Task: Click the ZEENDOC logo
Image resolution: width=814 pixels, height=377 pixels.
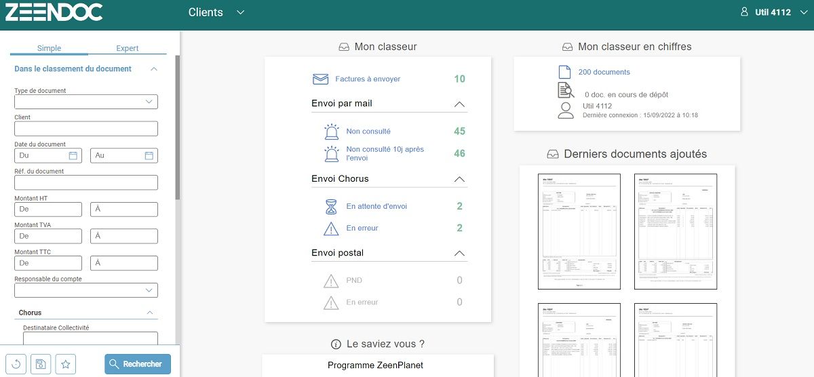Action: click(54, 12)
